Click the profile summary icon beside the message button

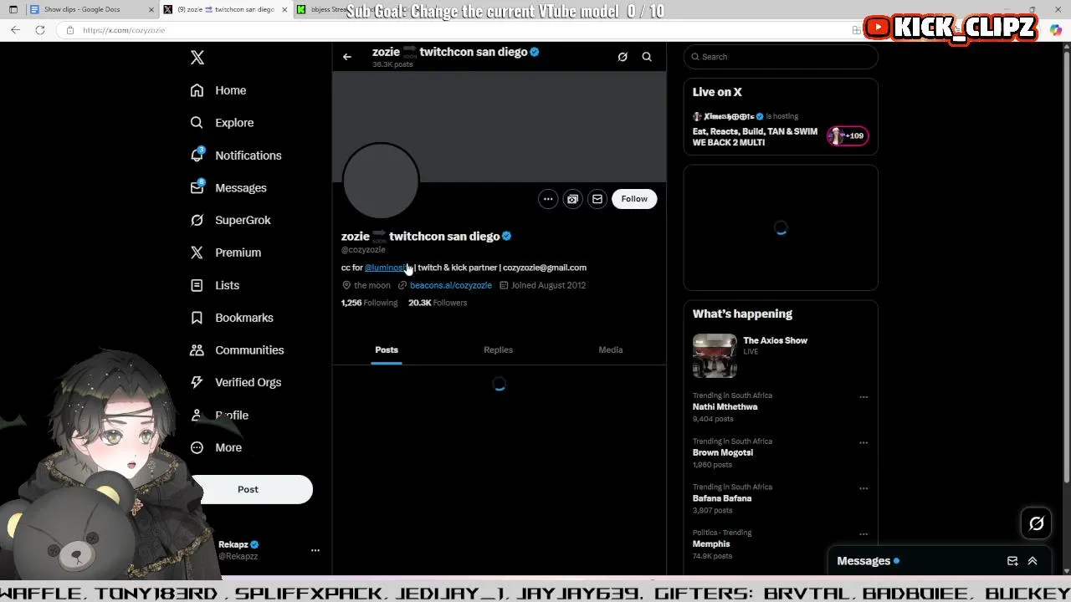572,199
